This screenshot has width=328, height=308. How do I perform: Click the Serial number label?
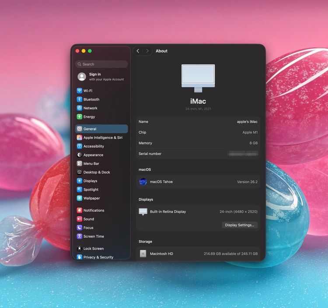click(x=150, y=154)
